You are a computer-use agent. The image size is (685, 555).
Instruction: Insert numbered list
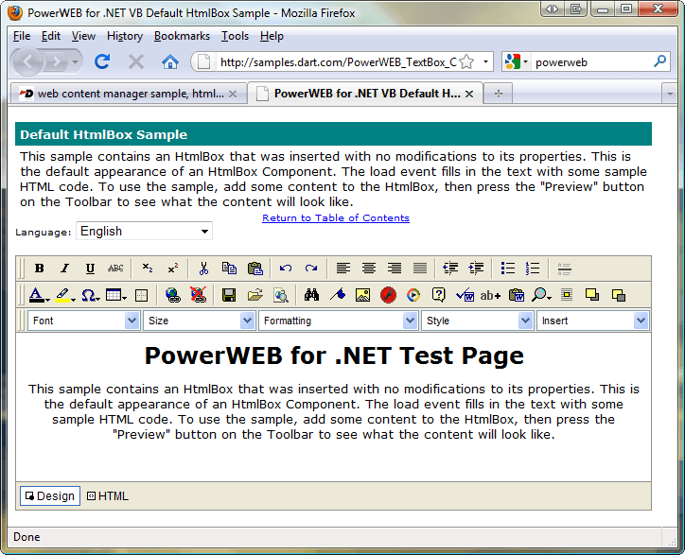[533, 269]
